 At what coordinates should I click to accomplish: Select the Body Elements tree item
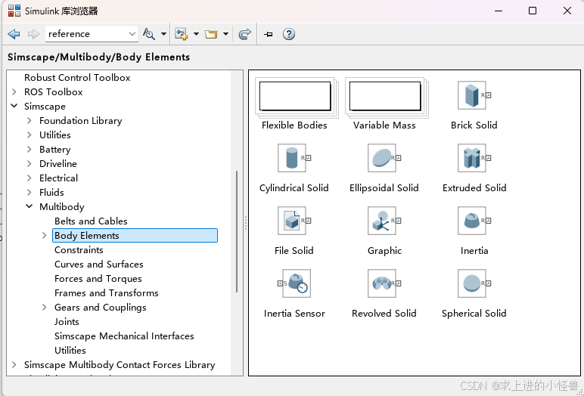tap(135, 235)
